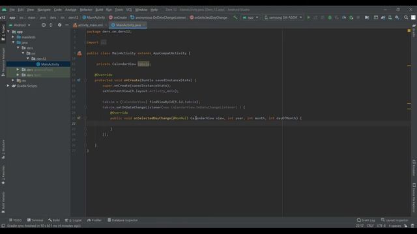Image resolution: width=417 pixels, height=234 pixels.
Task: Click the CRLF line separator in status bar
Action: tap(370, 226)
